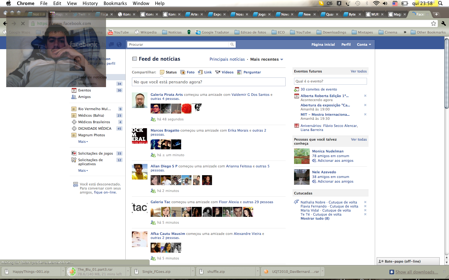Click the status box No que você está pensando
Screen dimensions: 449x280
click(209, 82)
